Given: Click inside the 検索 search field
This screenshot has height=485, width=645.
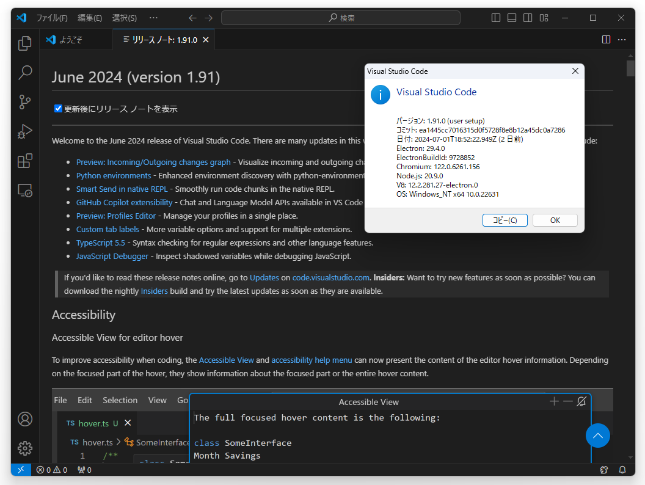Looking at the screenshot, I should 340,18.
